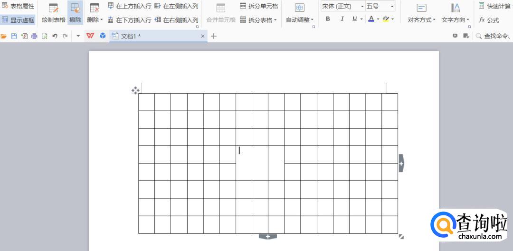Click the save icon in quick access bar
Image resolution: width=513 pixels, height=251 pixels.
(14, 36)
